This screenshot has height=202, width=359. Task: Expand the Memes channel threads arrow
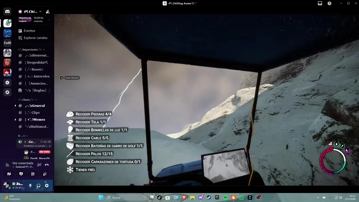click(x=15, y=120)
